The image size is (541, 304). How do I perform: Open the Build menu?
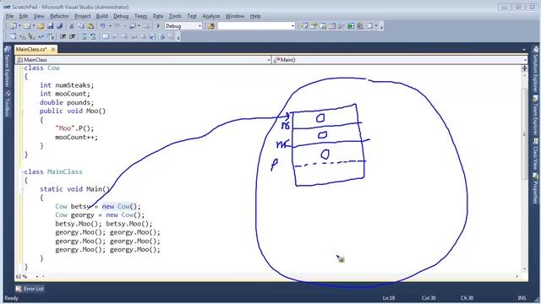point(101,16)
